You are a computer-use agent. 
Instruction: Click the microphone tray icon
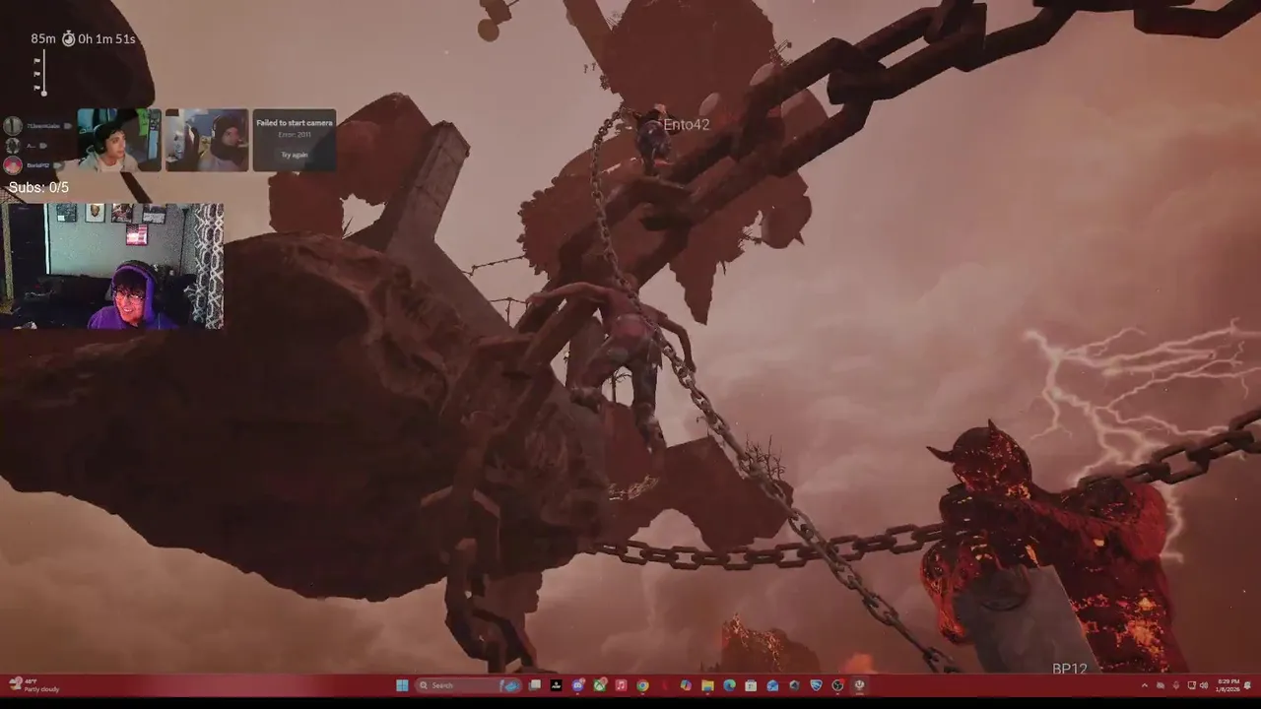(x=1176, y=685)
